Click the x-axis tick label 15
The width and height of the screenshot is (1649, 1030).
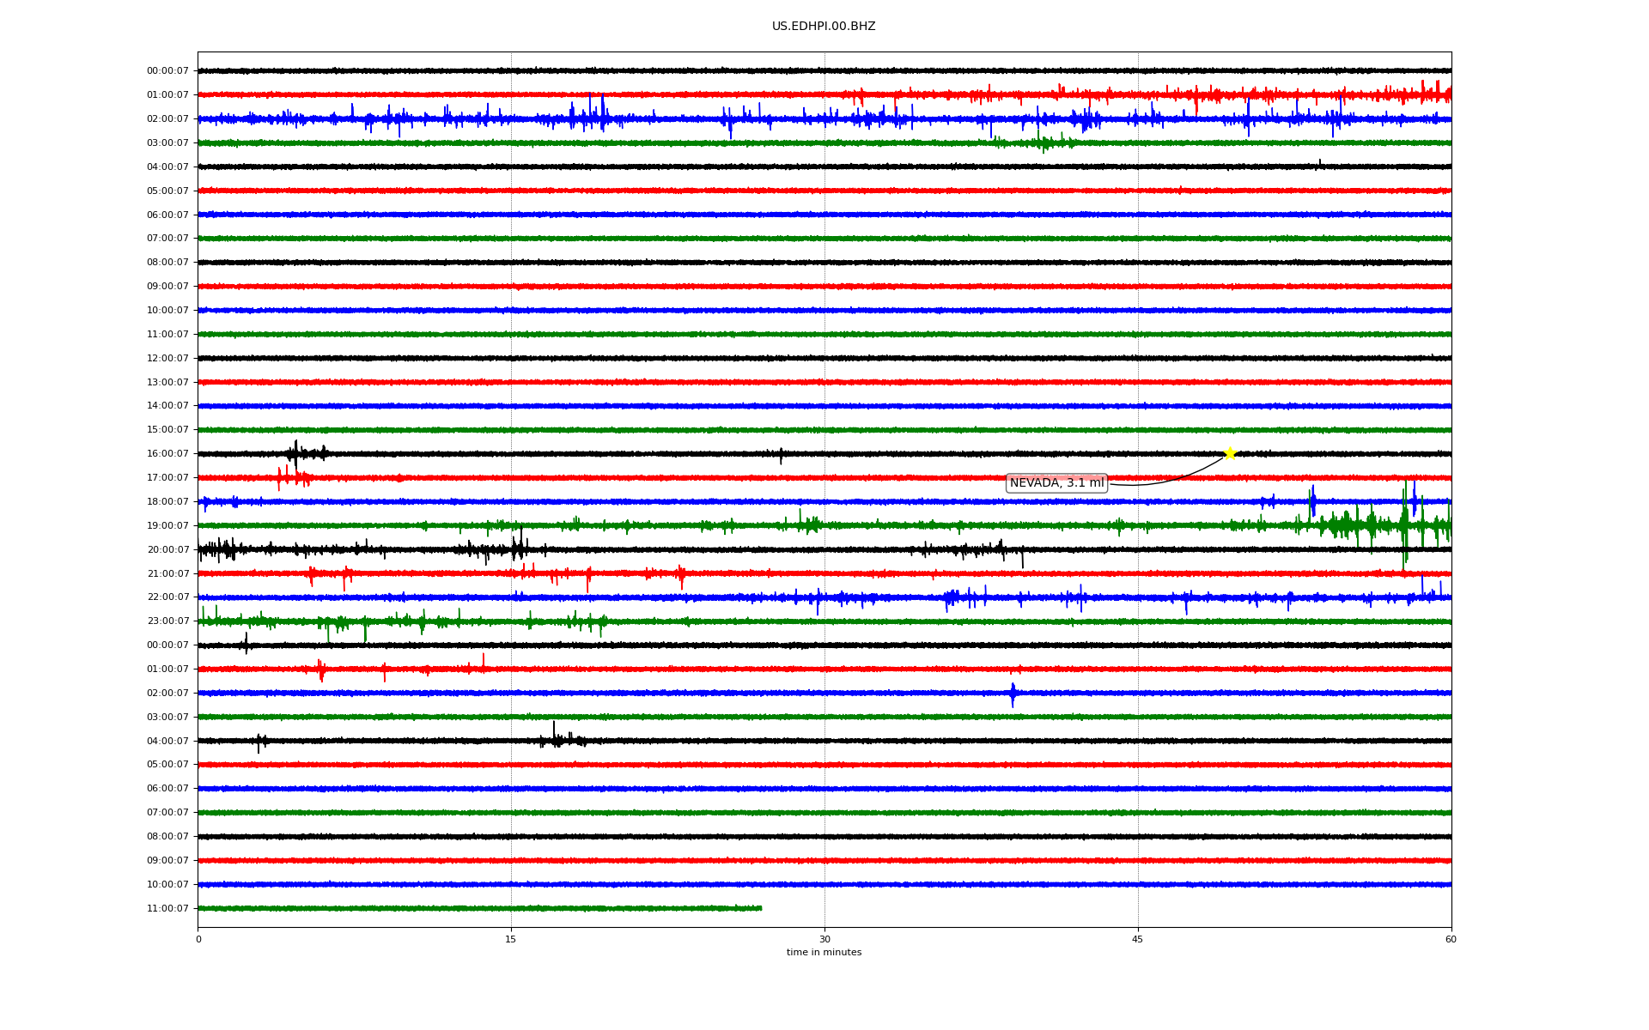511,939
